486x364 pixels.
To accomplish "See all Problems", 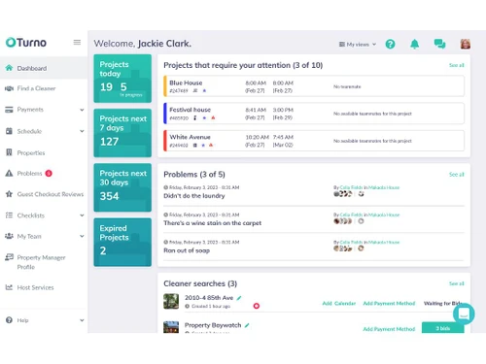I will pos(457,175).
